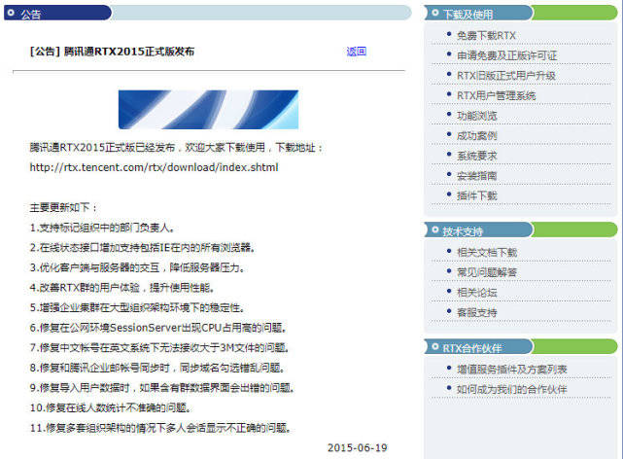Click the announcement title 腾讯通RTX2015正式版发布
Viewport: 623px width, 459px height.
tap(128, 52)
